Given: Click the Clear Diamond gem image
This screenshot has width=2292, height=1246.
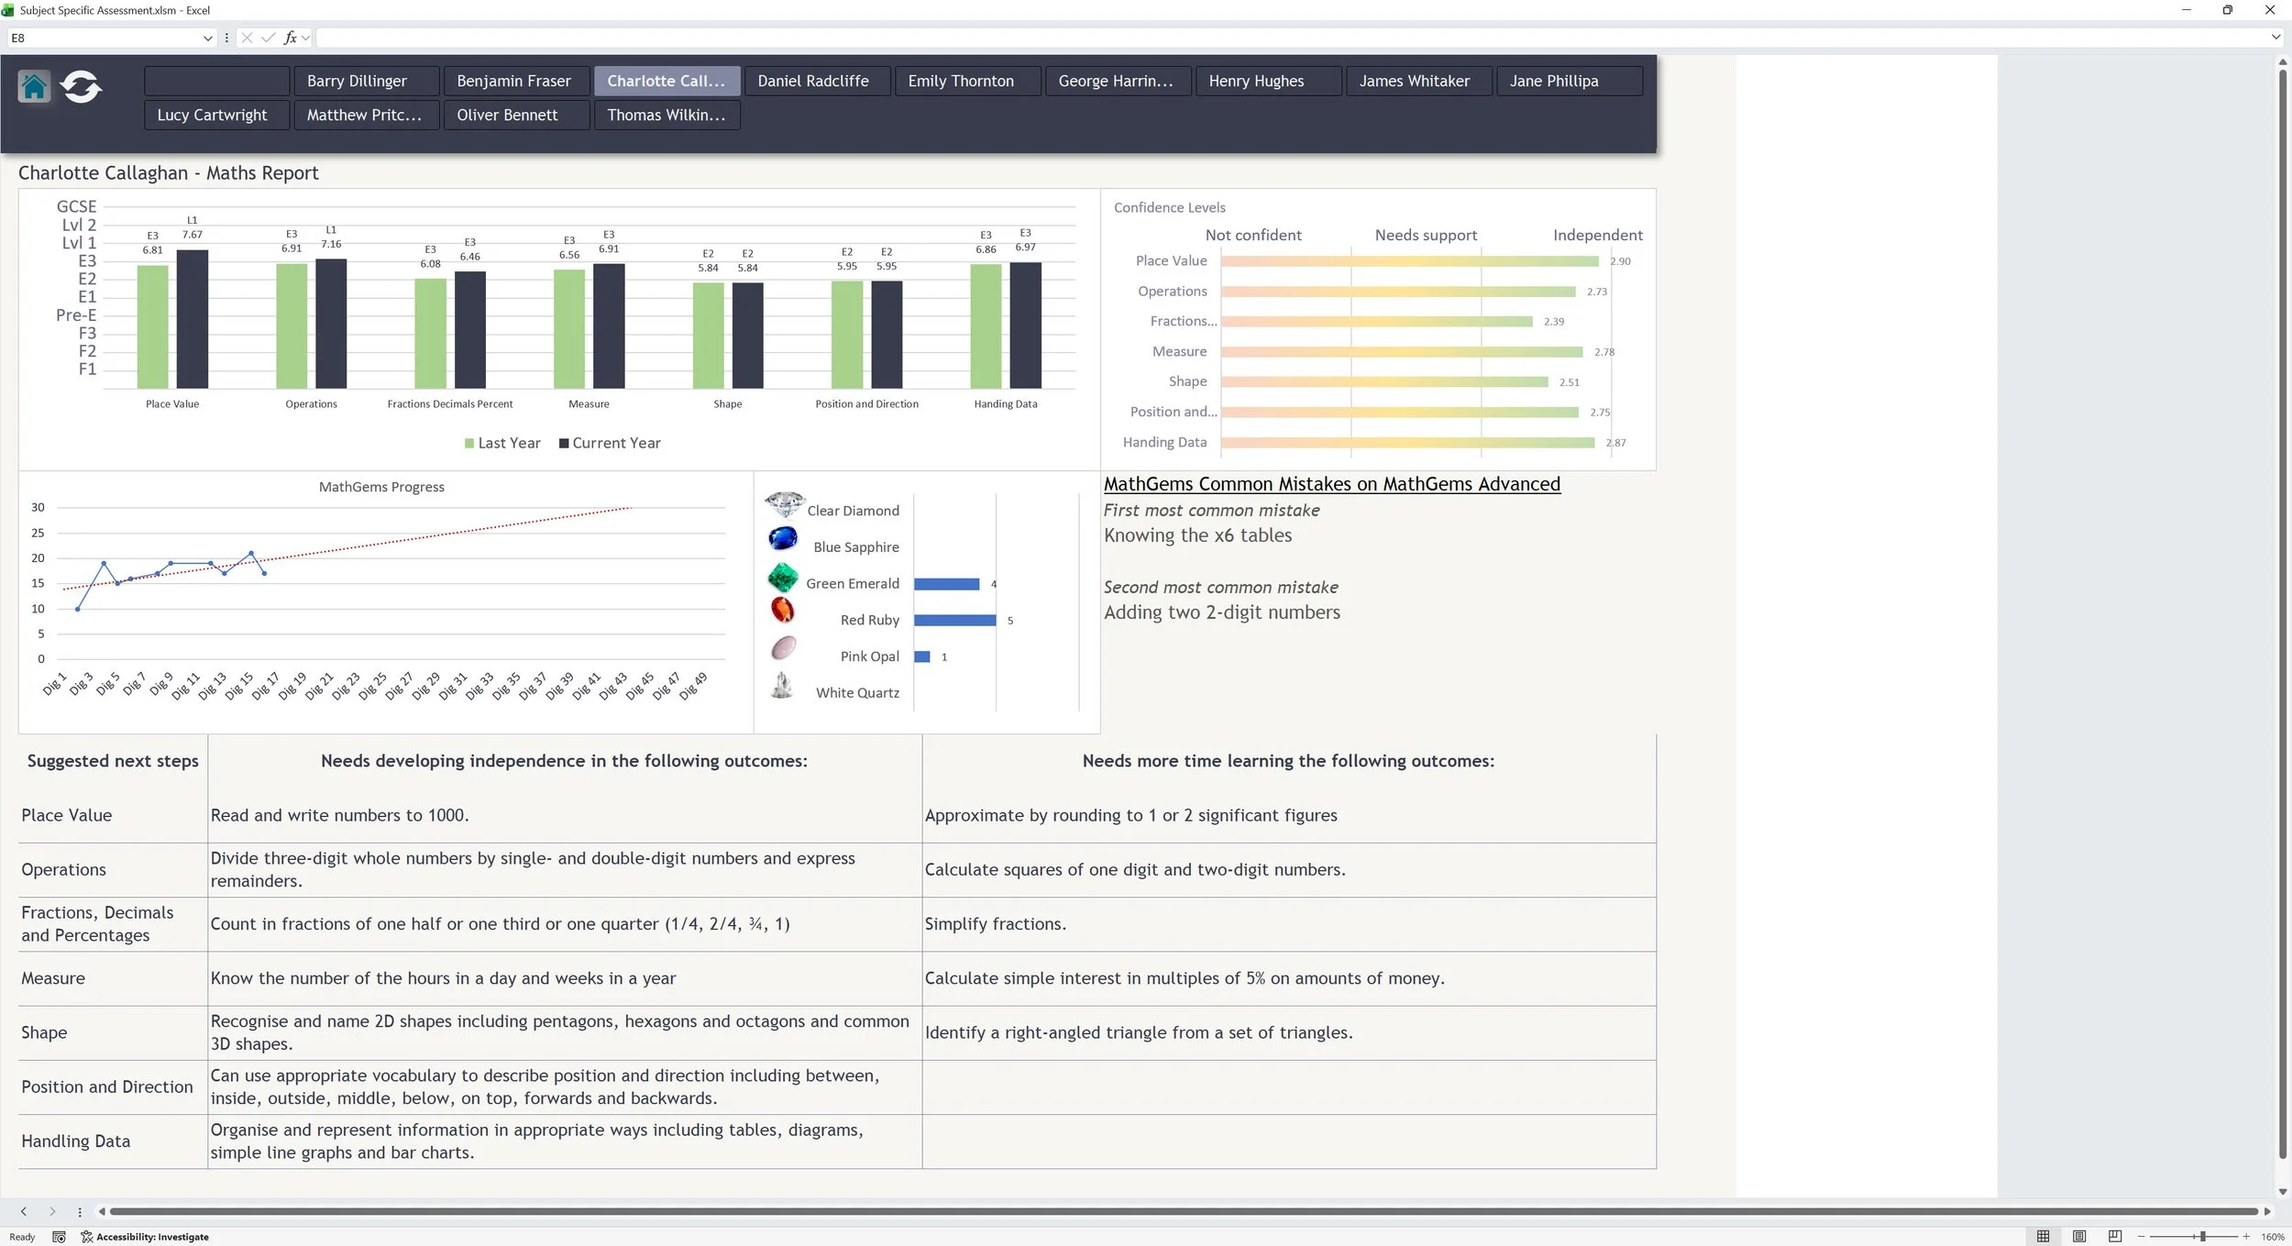Looking at the screenshot, I should pos(784,504).
